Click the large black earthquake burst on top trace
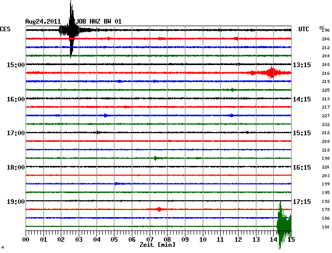 pos(72,30)
